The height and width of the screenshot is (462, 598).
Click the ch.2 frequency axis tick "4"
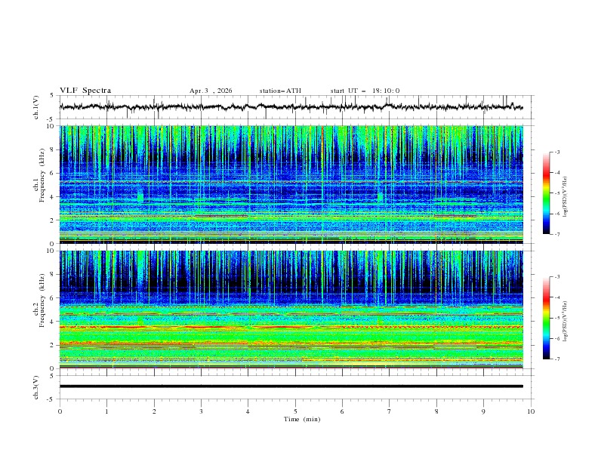53,322
